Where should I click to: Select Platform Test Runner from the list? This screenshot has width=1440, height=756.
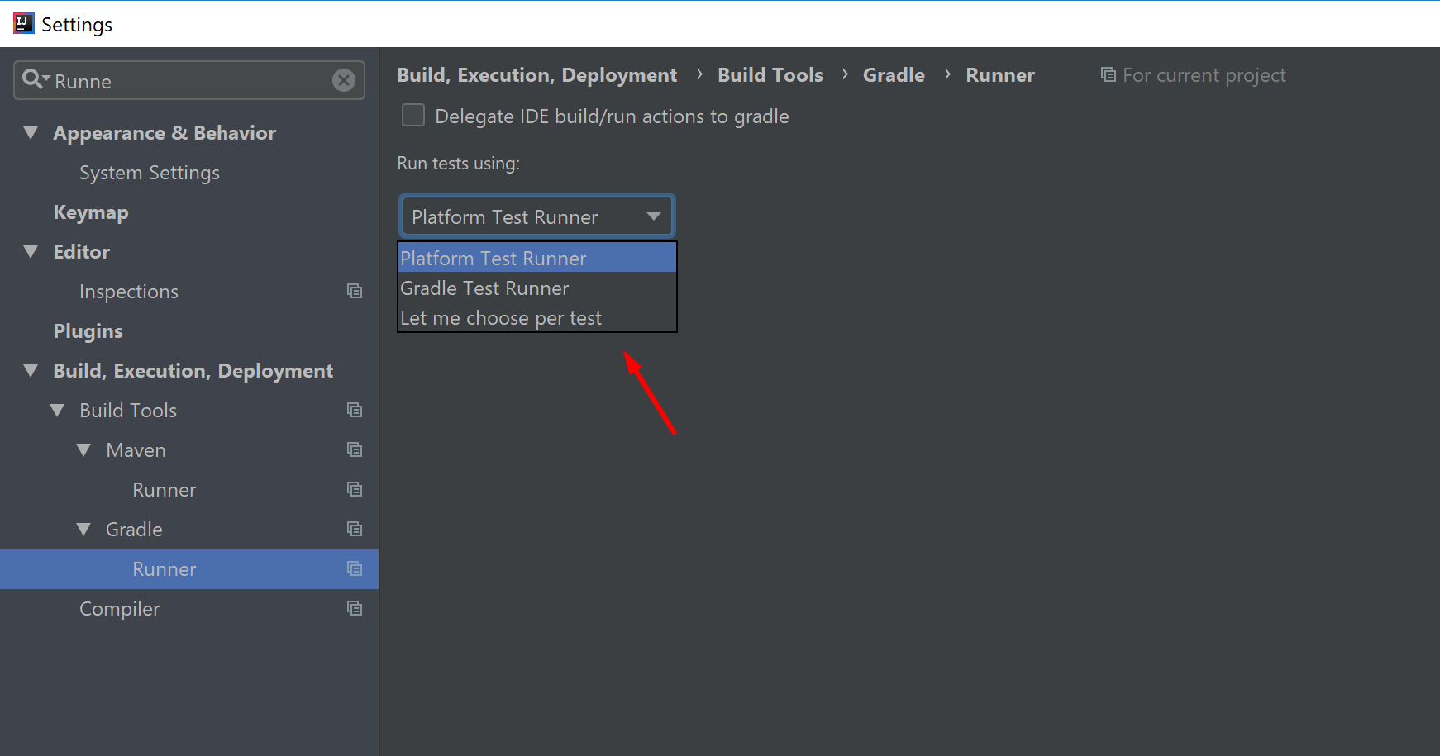coord(493,258)
